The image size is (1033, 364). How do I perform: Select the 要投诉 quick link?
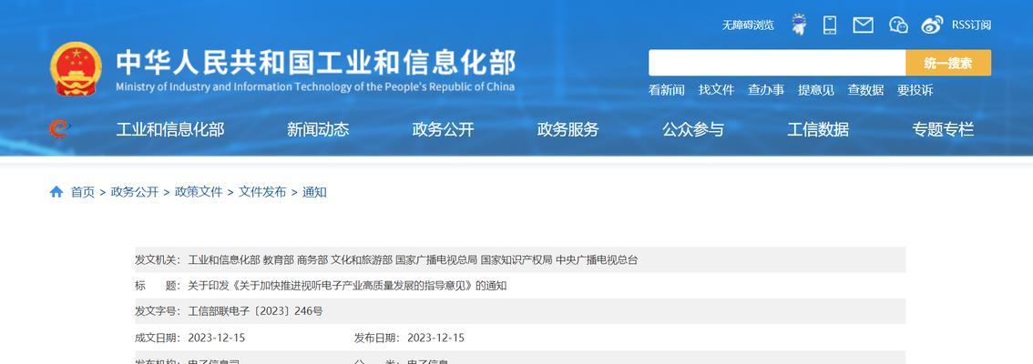click(x=915, y=90)
